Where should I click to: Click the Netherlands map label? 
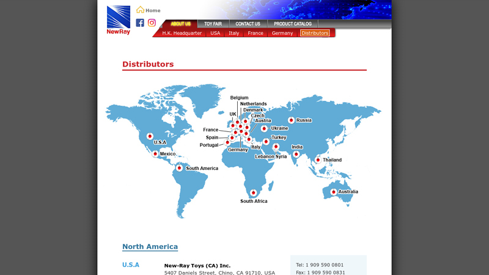pyautogui.click(x=253, y=104)
